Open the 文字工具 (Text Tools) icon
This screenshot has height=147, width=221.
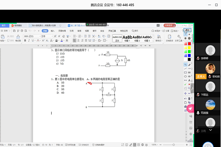(179, 38)
